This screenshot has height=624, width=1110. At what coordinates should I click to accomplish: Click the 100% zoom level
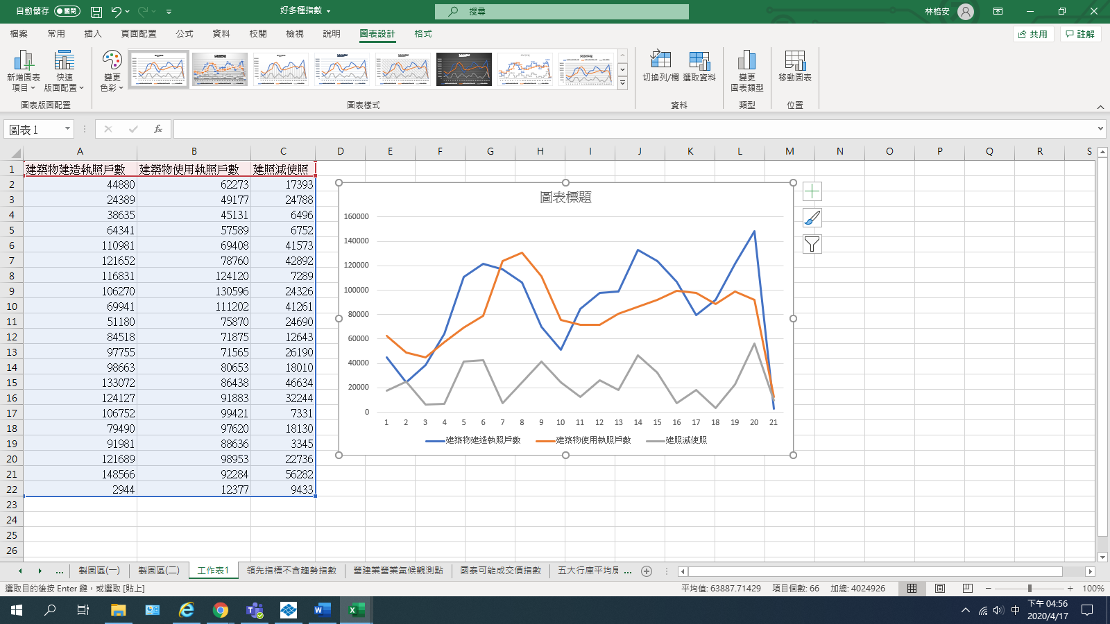[x=1093, y=589]
